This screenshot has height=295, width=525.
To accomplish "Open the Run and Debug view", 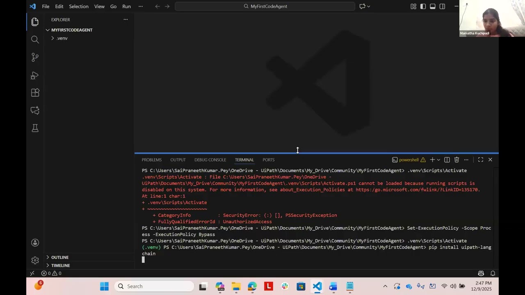I will [x=35, y=75].
